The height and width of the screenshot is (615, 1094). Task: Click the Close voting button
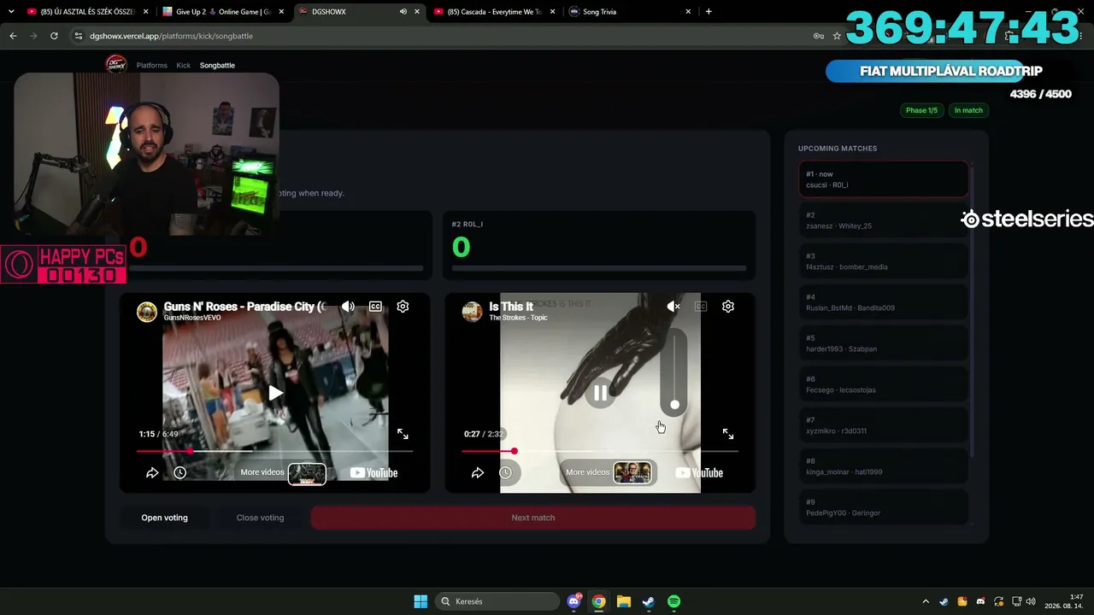pyautogui.click(x=260, y=518)
